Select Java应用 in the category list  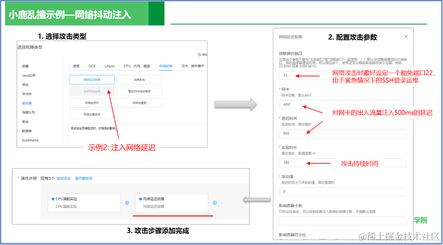coord(29,75)
